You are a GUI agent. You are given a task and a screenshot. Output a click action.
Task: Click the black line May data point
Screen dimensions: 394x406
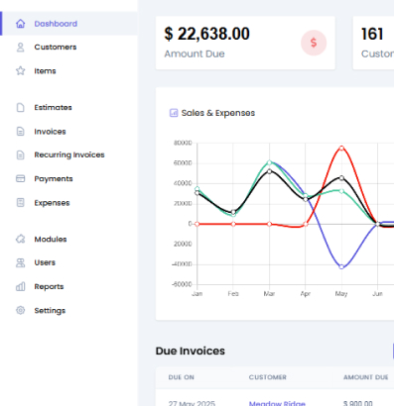tap(341, 178)
